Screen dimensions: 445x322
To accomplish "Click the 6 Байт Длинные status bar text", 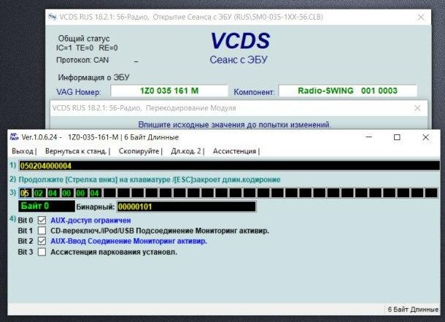I will point(413,310).
